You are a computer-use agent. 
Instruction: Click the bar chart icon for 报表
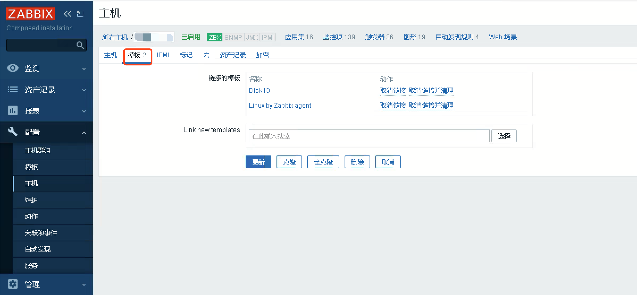tap(12, 110)
